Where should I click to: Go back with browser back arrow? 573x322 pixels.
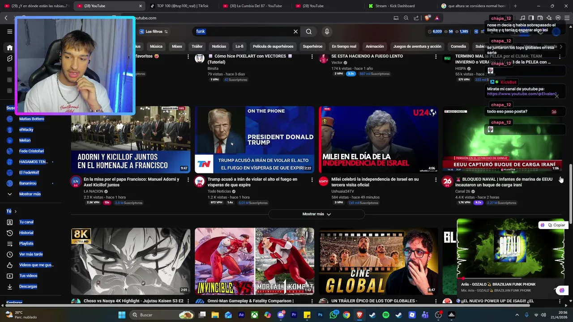click(6, 18)
